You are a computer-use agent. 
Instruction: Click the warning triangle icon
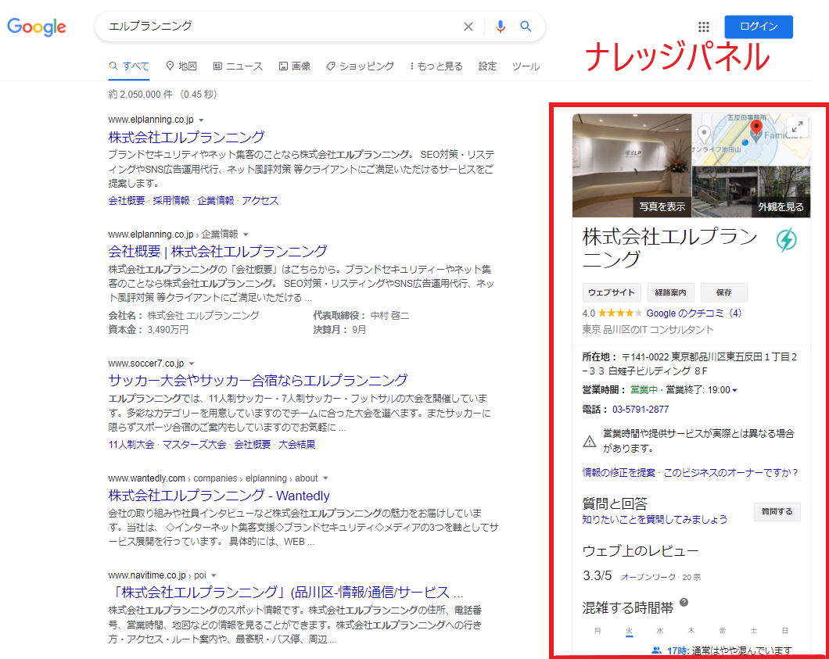click(590, 441)
